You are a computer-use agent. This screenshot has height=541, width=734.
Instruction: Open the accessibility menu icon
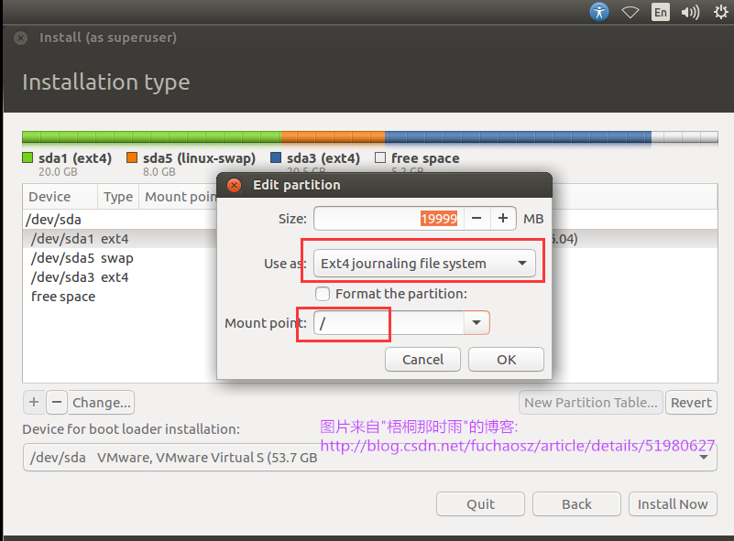click(598, 12)
